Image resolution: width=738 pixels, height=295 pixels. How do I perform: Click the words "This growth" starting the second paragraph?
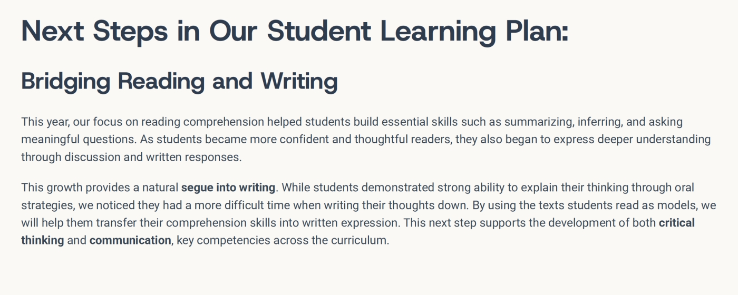coord(52,188)
